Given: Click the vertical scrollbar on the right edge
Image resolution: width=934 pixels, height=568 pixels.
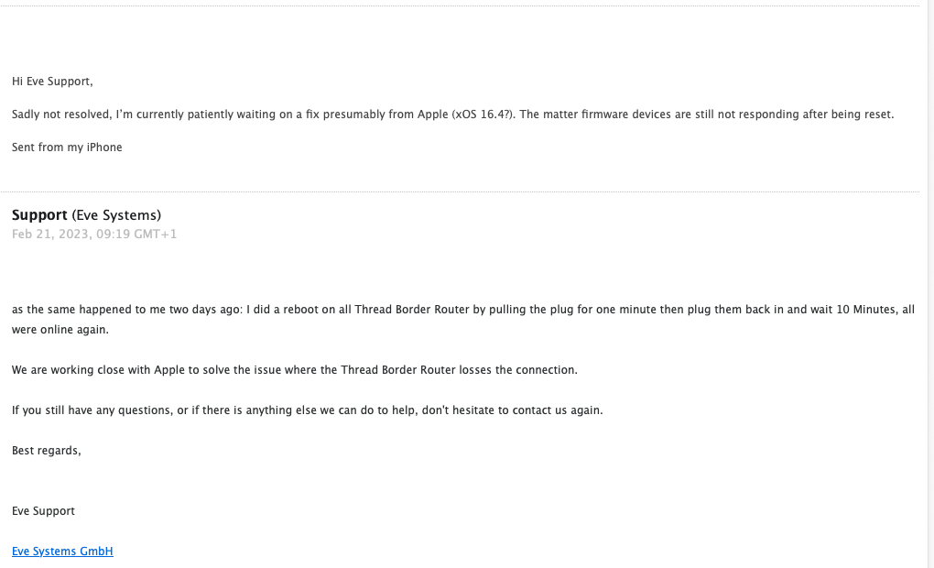Looking at the screenshot, I should pyautogui.click(x=930, y=284).
